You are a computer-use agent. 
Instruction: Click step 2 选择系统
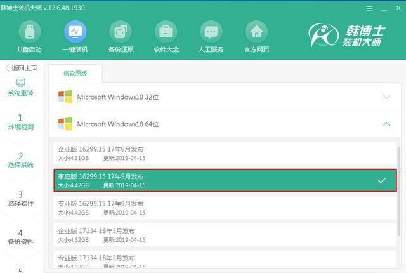tap(21, 160)
